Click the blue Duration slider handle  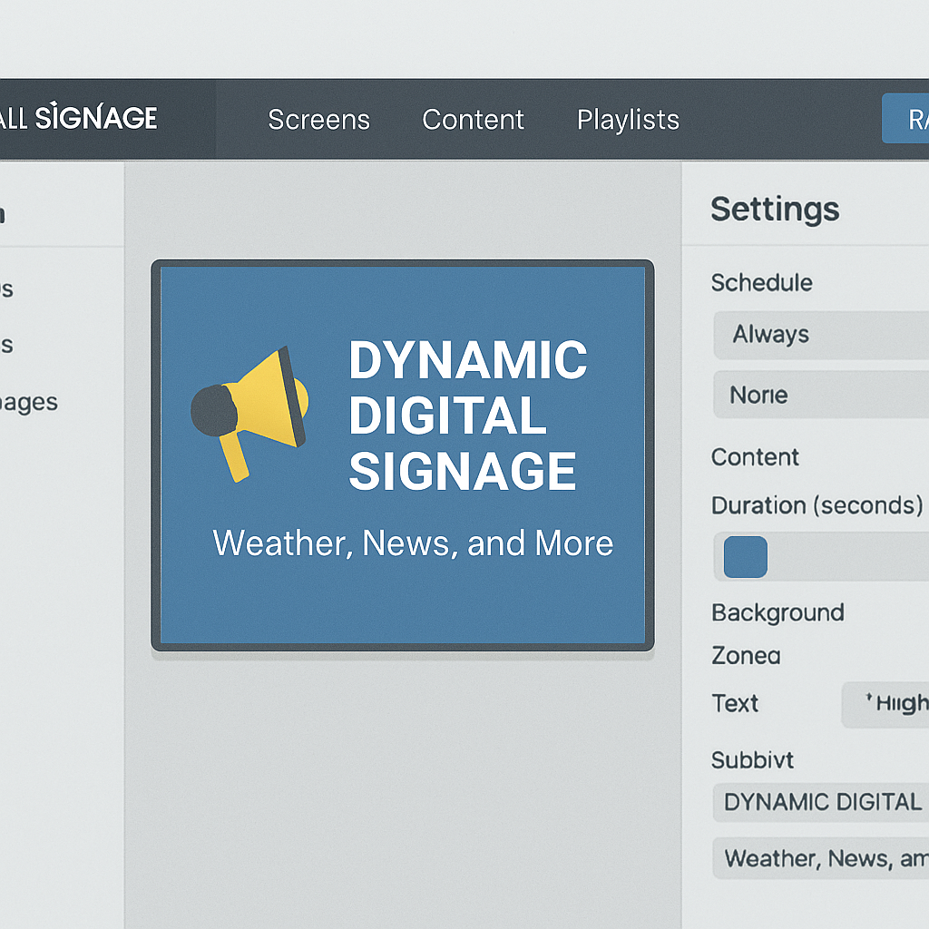pyautogui.click(x=746, y=557)
